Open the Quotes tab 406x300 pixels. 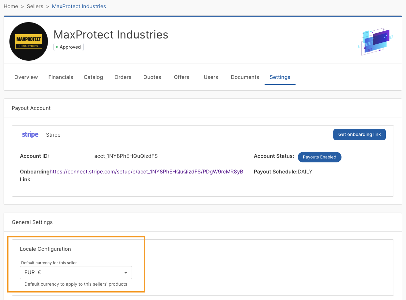pyautogui.click(x=152, y=77)
